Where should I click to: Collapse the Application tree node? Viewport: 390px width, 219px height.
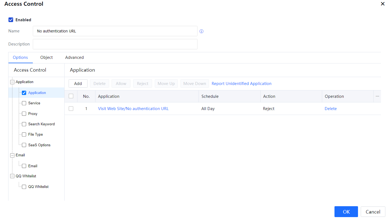pyautogui.click(x=12, y=82)
